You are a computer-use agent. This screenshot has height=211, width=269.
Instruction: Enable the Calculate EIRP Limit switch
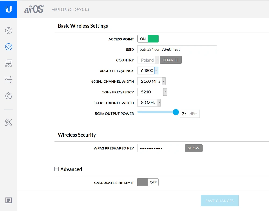148,182
